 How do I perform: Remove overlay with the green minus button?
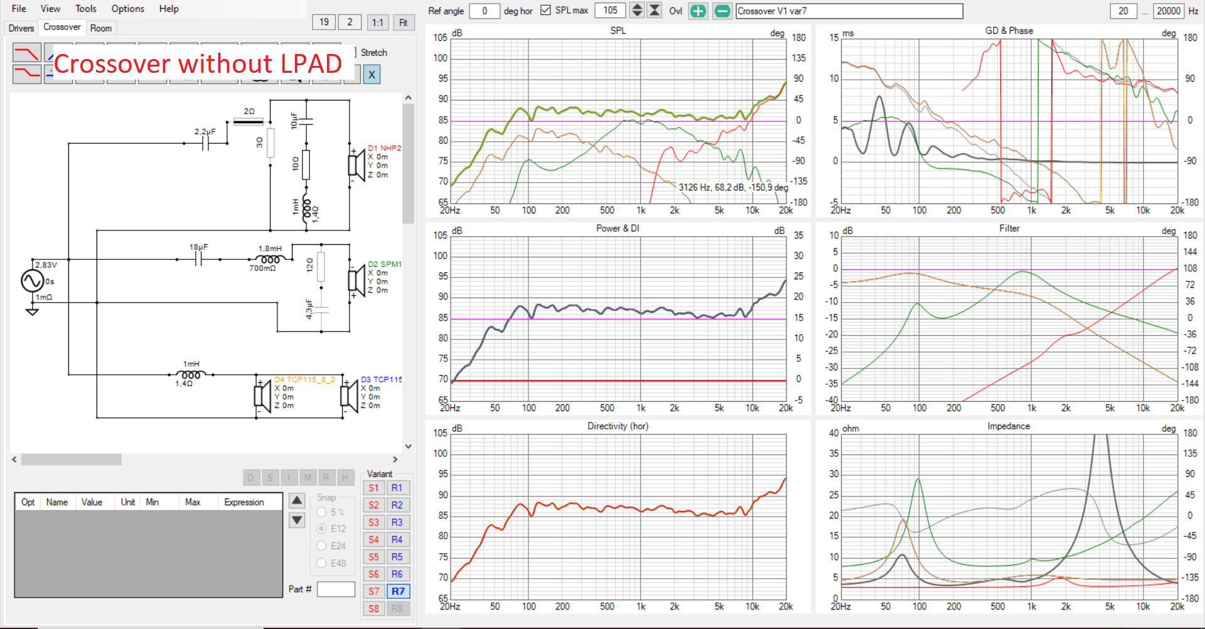(x=722, y=11)
